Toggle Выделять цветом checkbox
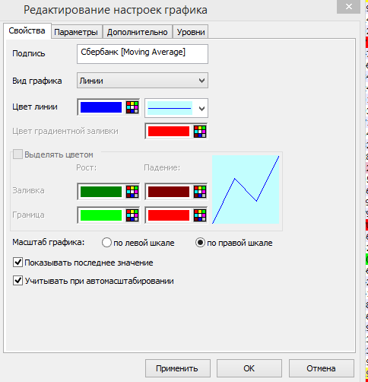Image resolution: width=368 pixels, height=382 pixels. (17, 154)
